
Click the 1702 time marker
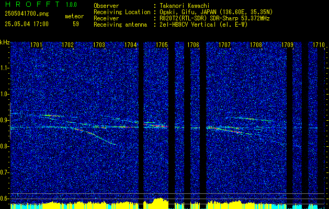[68, 44]
